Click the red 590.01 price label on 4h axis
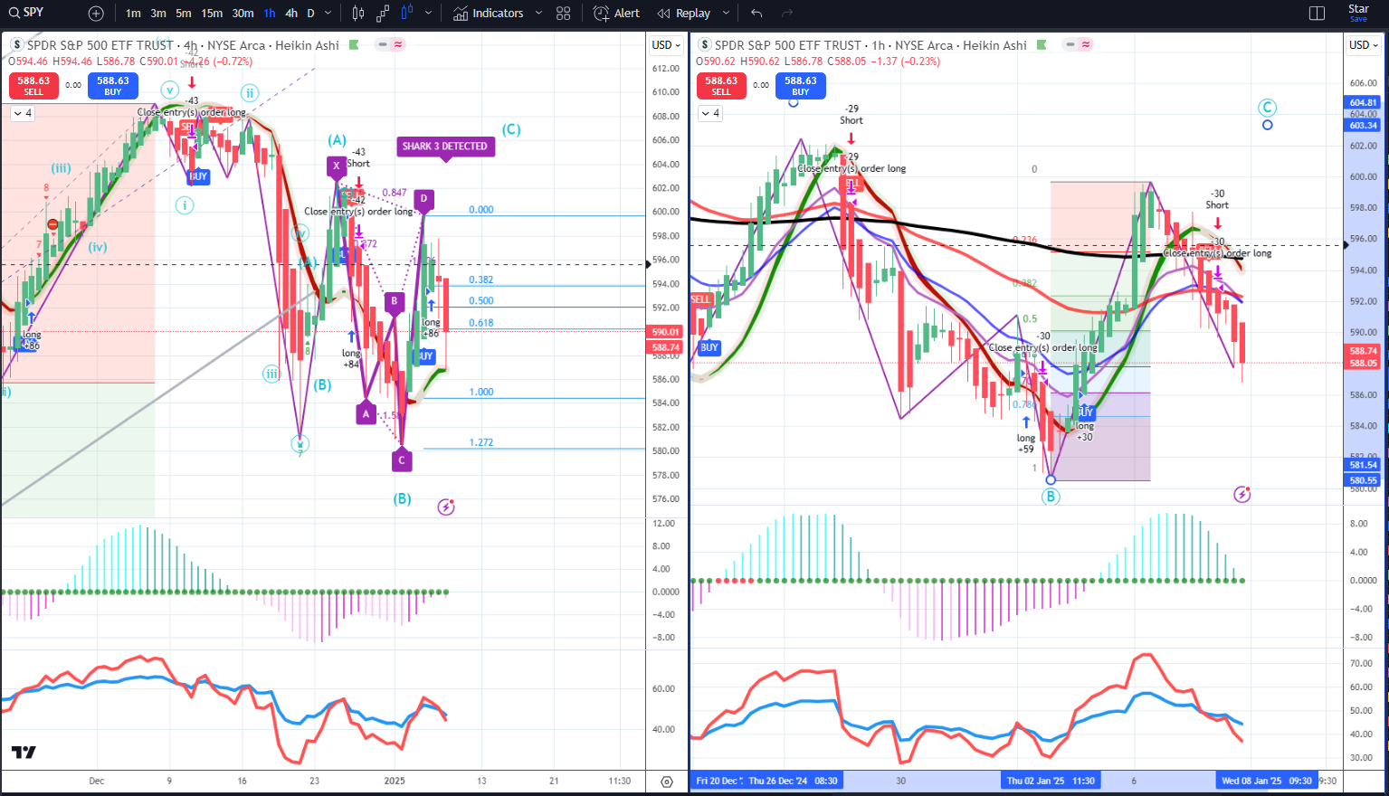This screenshot has height=796, width=1389. 666,332
